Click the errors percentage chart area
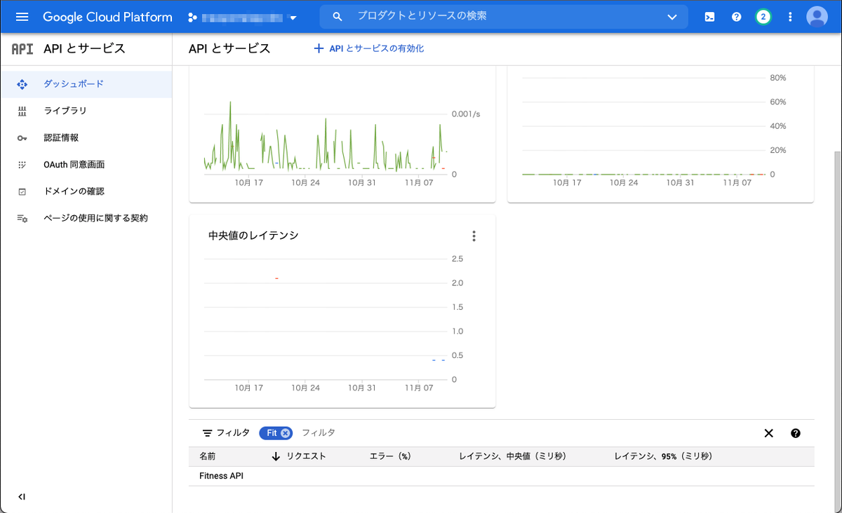The image size is (842, 513). point(643,126)
